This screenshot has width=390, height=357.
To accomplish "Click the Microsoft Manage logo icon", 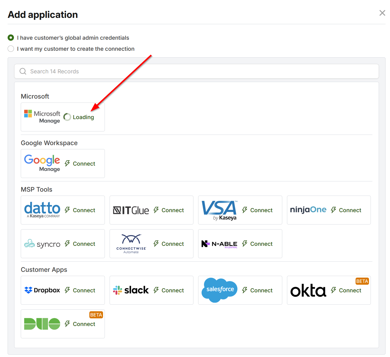I will 27,114.
